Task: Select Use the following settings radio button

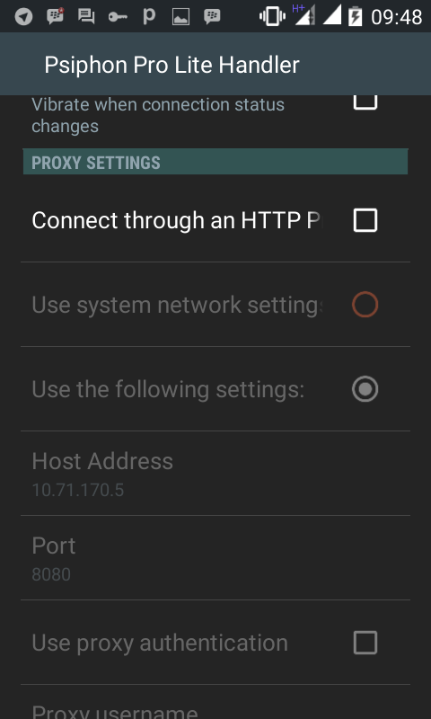Action: tap(365, 389)
